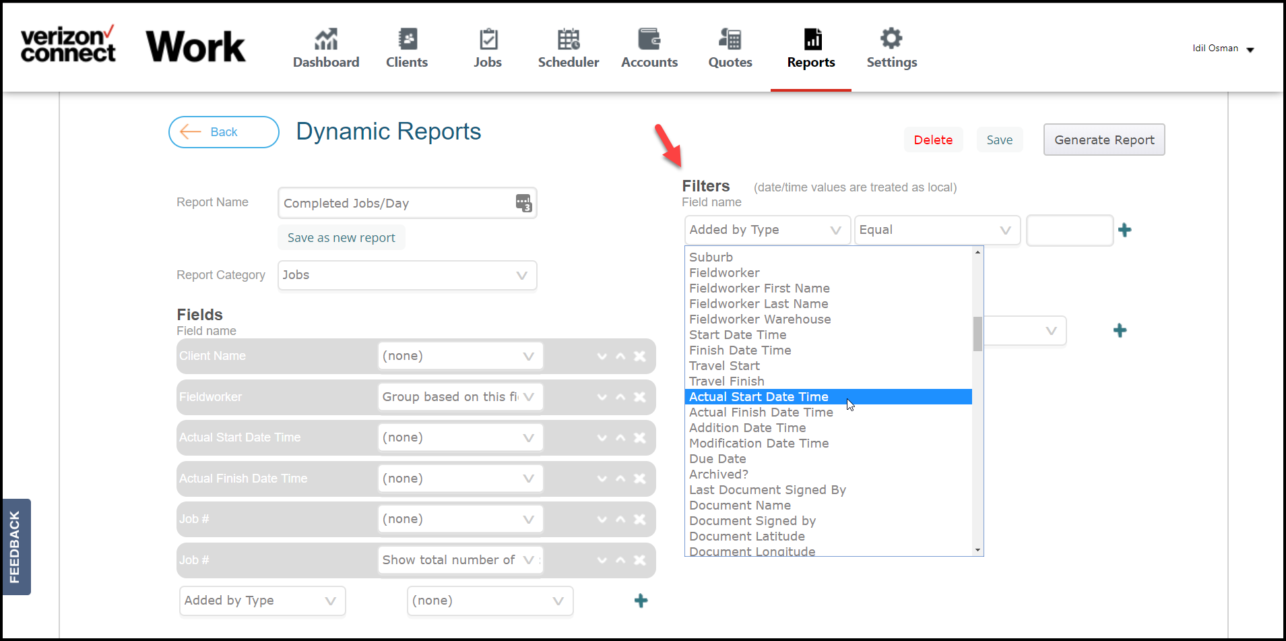Open the Dashboard chart icon

[326, 39]
